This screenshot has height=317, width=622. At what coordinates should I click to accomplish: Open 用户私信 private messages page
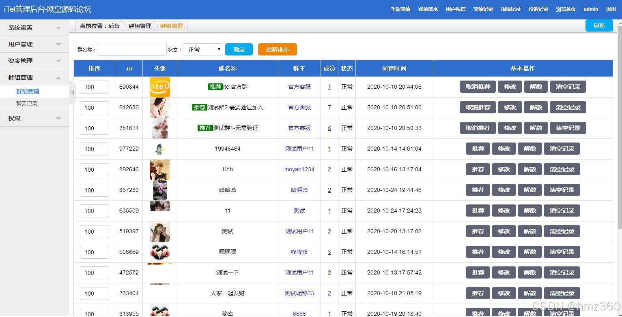(455, 9)
